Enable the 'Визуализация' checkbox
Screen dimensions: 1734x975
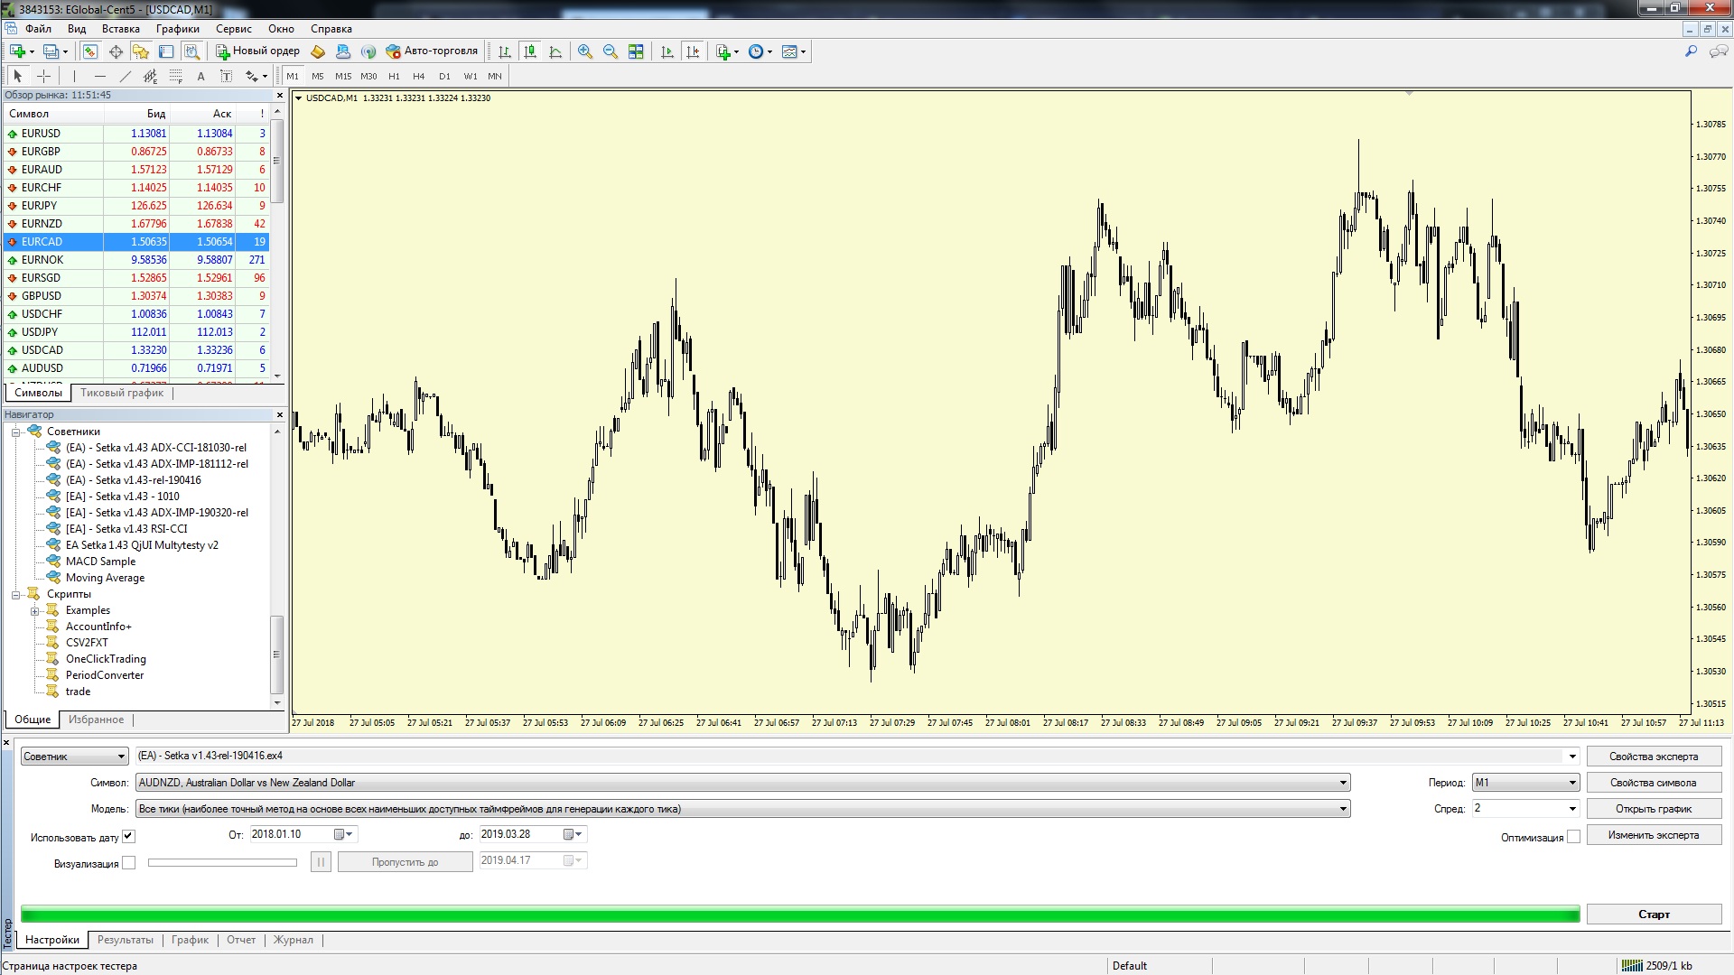point(128,863)
